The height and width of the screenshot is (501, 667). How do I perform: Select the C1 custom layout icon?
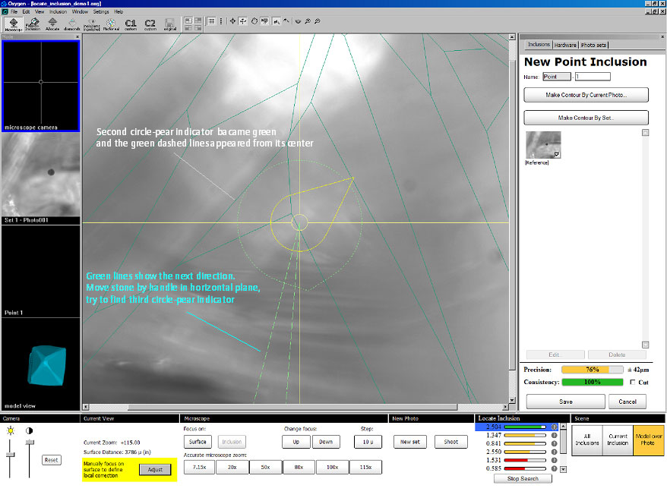pos(131,24)
